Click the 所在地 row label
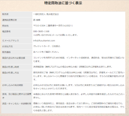129x116 pixels. [x=5, y=26]
